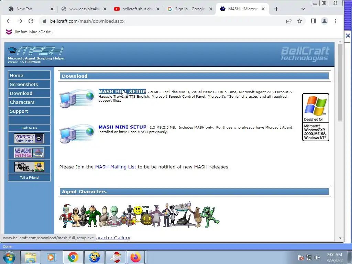
Task: Click the Designed for Windows XP logo
Action: (x=316, y=117)
